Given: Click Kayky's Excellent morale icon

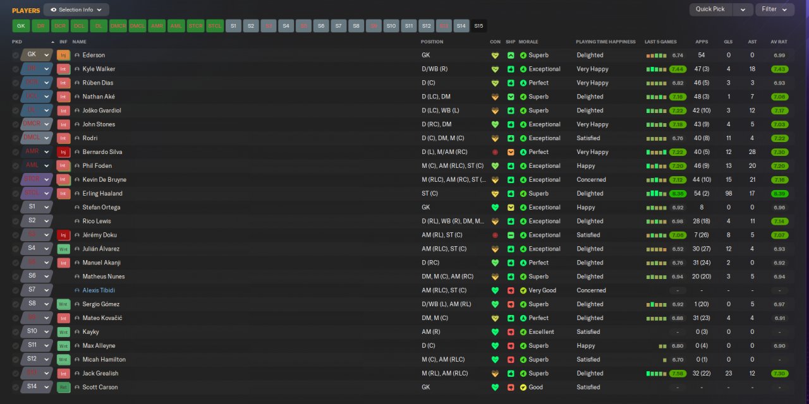Looking at the screenshot, I should (x=523, y=332).
